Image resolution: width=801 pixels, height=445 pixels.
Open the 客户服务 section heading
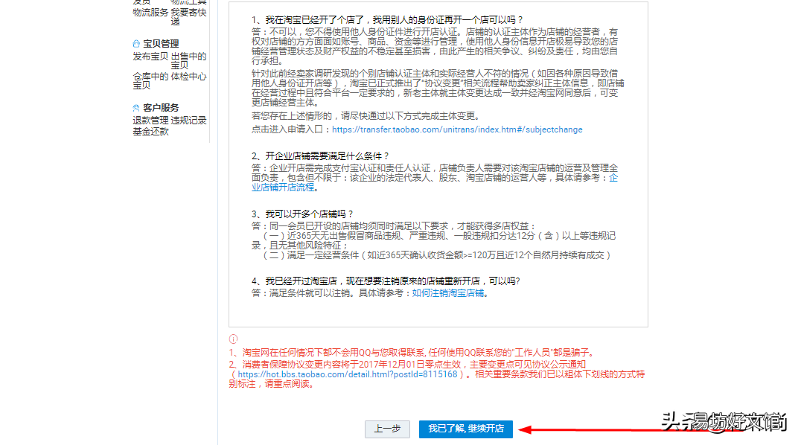[x=161, y=108]
